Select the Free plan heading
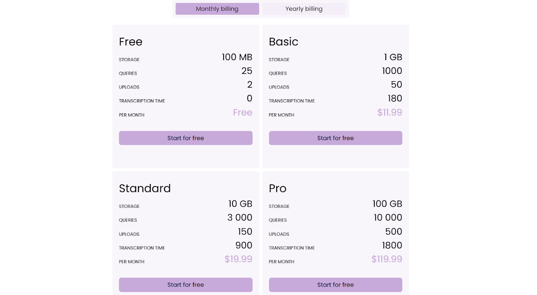 click(x=131, y=42)
